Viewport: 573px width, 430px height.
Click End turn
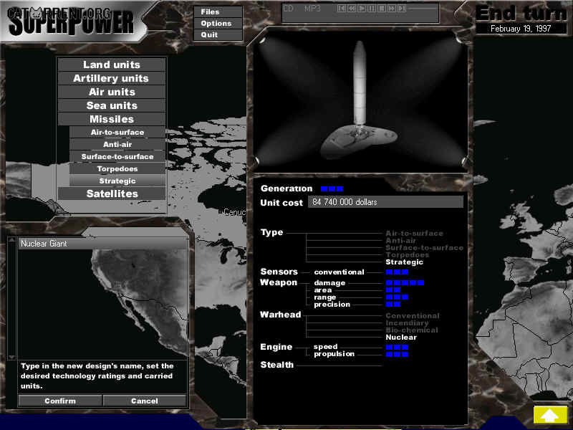click(x=521, y=14)
